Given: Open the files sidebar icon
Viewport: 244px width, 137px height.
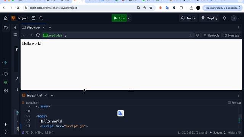Looking at the screenshot, I should tap(6, 28).
